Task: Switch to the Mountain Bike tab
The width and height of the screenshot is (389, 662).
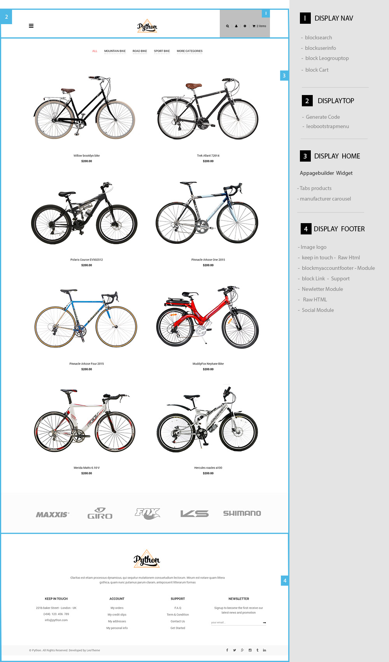Action: coord(115,51)
